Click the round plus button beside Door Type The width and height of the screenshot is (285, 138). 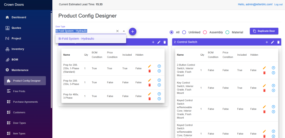(132, 31)
